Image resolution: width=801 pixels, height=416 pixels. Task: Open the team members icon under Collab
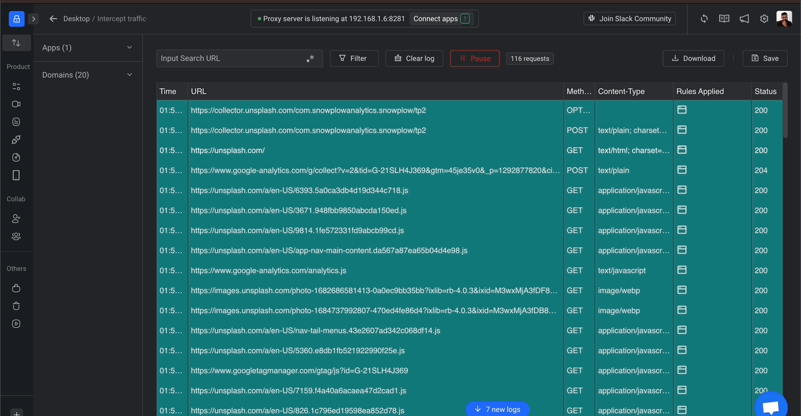click(16, 236)
